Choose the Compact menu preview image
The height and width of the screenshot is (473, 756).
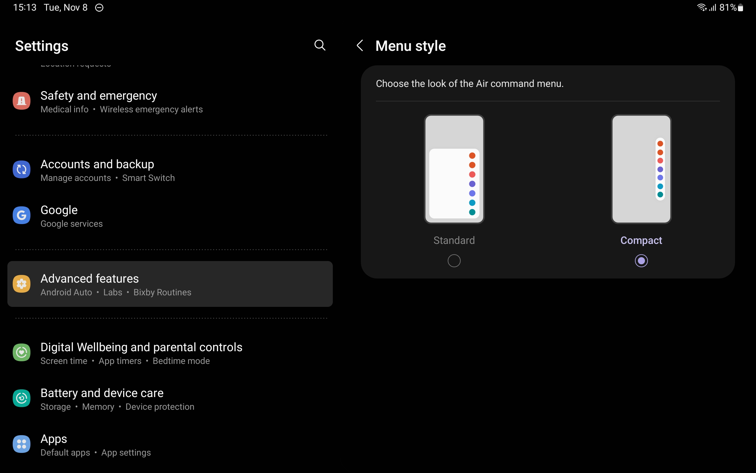[641, 169]
